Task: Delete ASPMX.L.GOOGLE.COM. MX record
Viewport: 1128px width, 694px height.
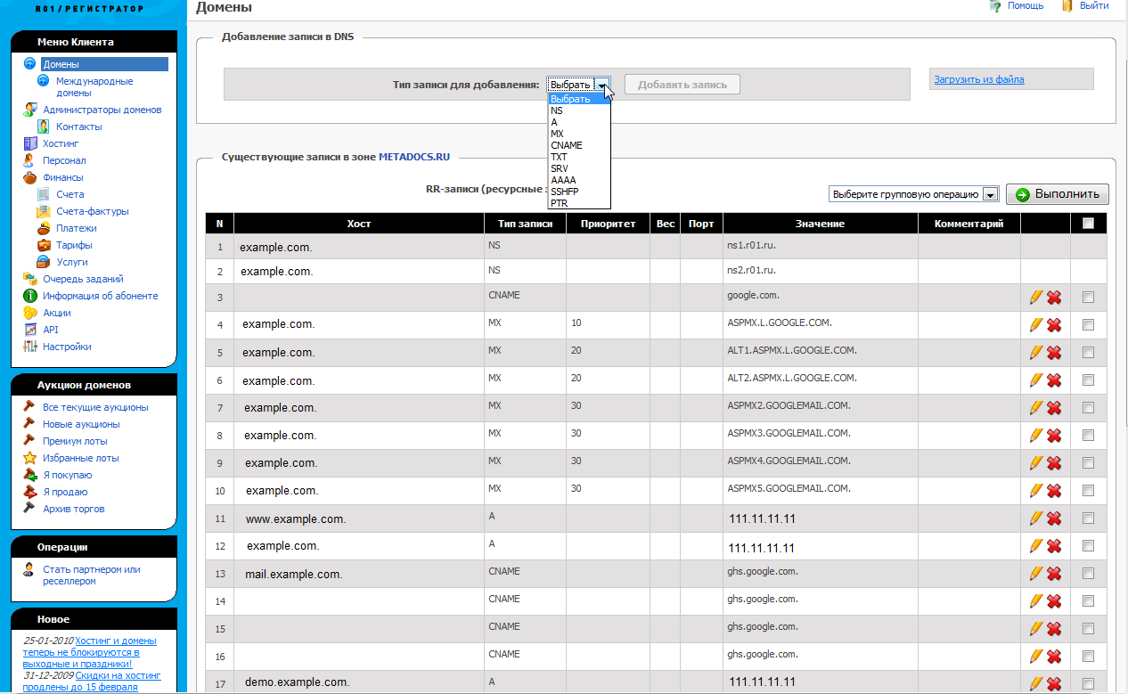Action: (x=1054, y=326)
